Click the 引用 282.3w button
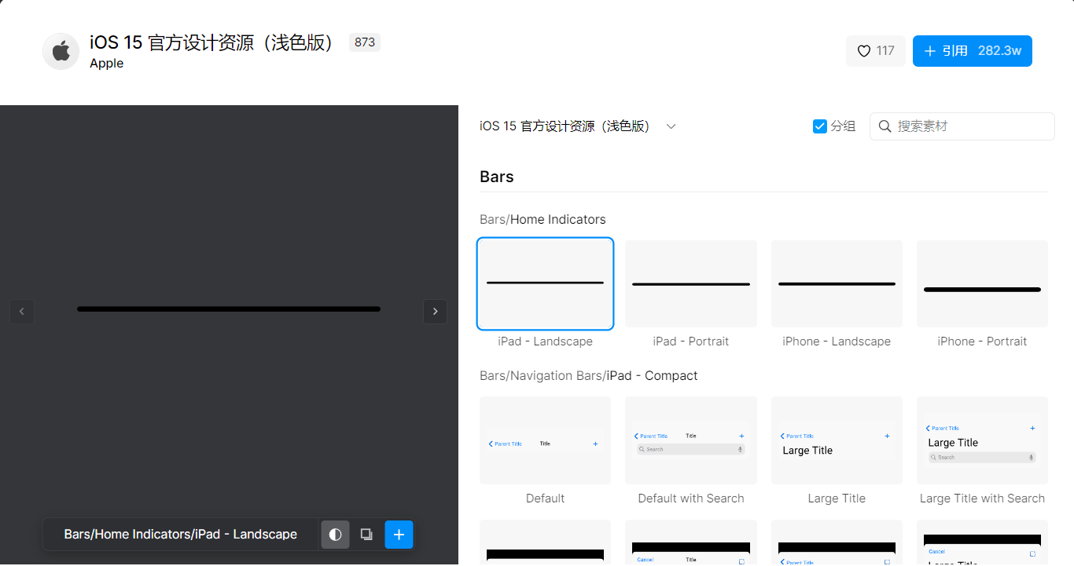This screenshot has width=1074, height=566. pyautogui.click(x=973, y=51)
